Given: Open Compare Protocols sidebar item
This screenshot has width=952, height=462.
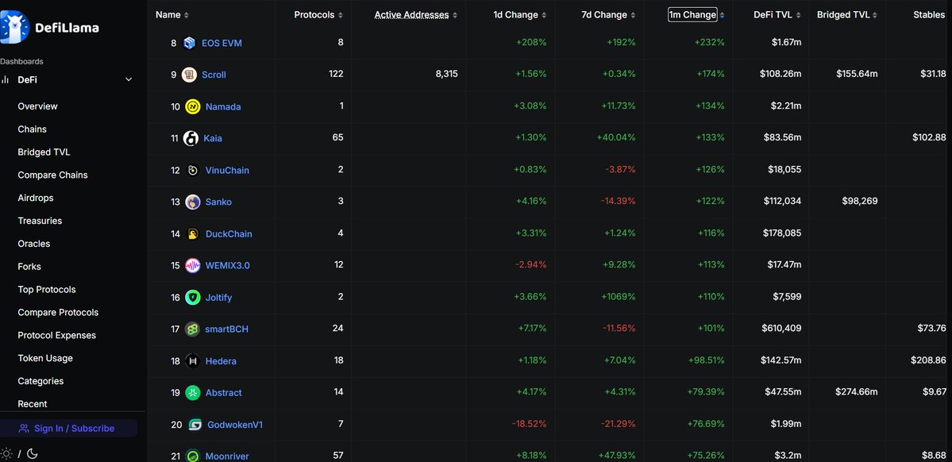Looking at the screenshot, I should (58, 312).
